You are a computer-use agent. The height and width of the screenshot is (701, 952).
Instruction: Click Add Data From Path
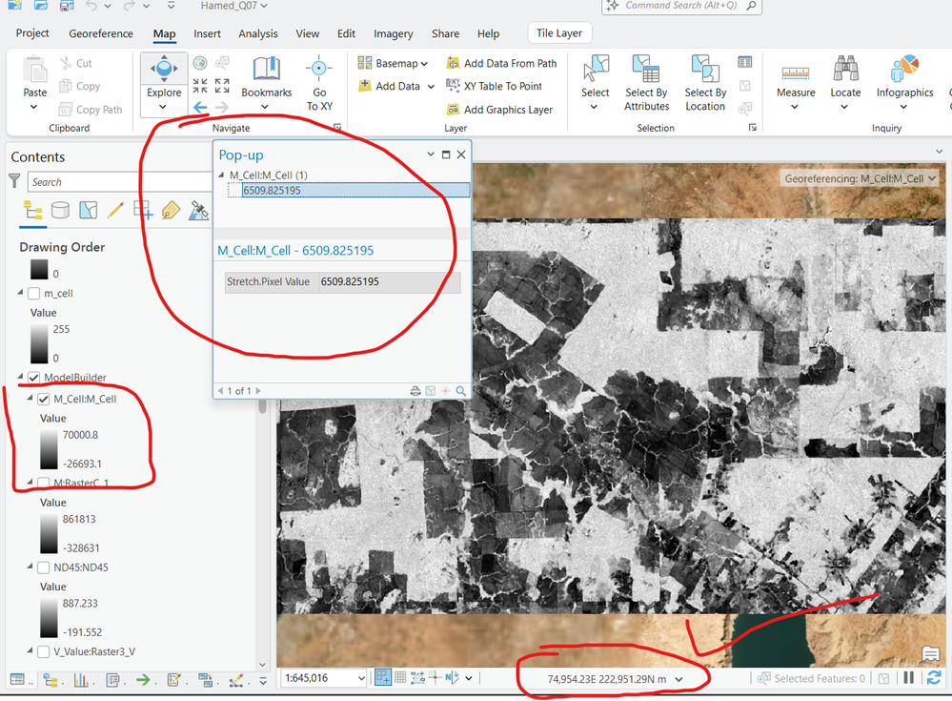coord(501,63)
